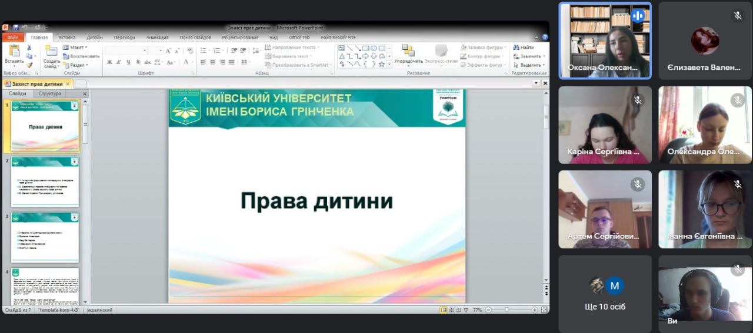The width and height of the screenshot is (753, 333).
Task: Switch to the Вставка ribbon tab
Action: pyautogui.click(x=67, y=37)
